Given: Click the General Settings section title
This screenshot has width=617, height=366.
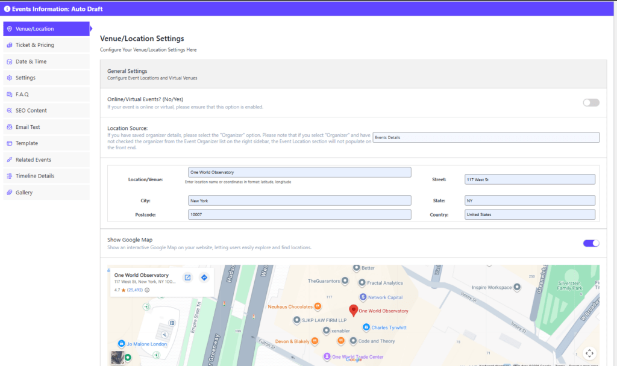Looking at the screenshot, I should 127,71.
